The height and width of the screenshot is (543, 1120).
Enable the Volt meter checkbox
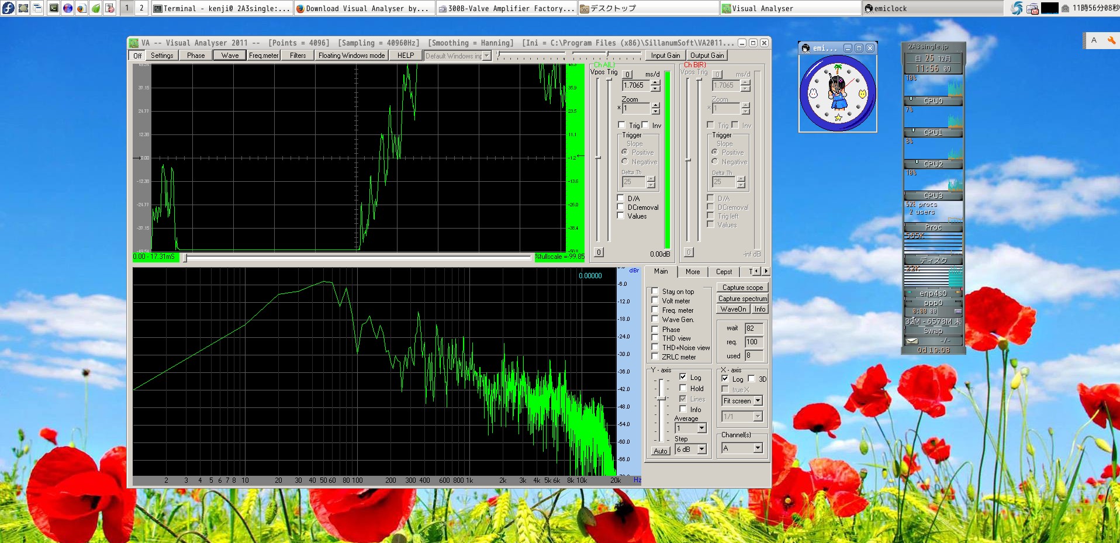click(x=655, y=301)
